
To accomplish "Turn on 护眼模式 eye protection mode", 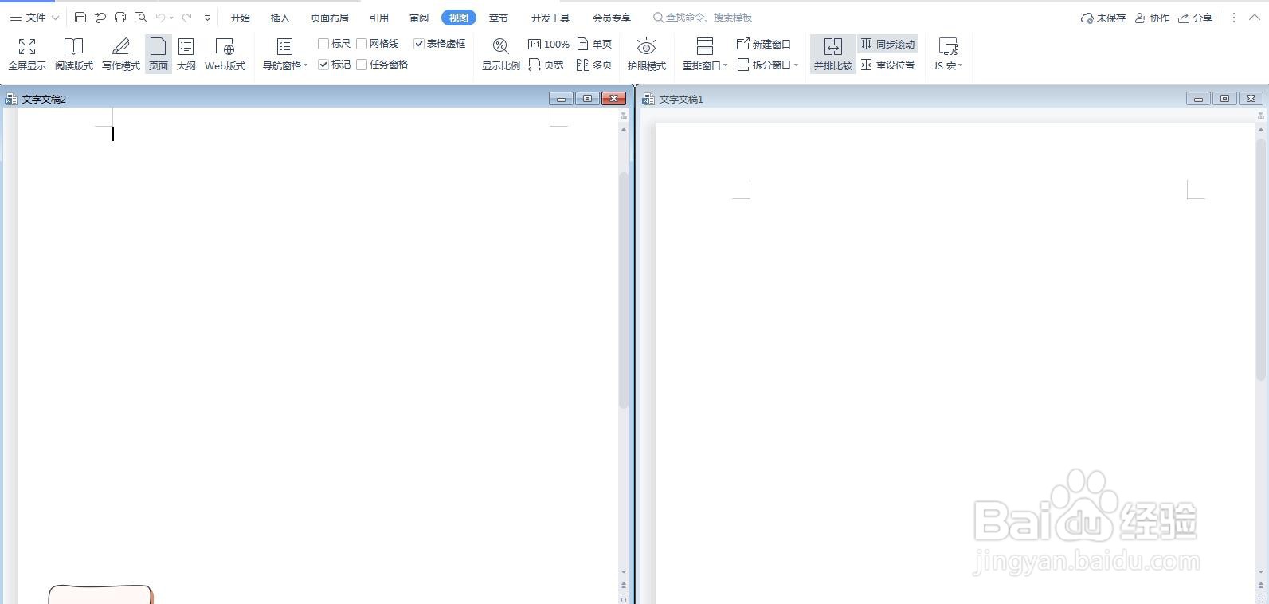I will (647, 54).
